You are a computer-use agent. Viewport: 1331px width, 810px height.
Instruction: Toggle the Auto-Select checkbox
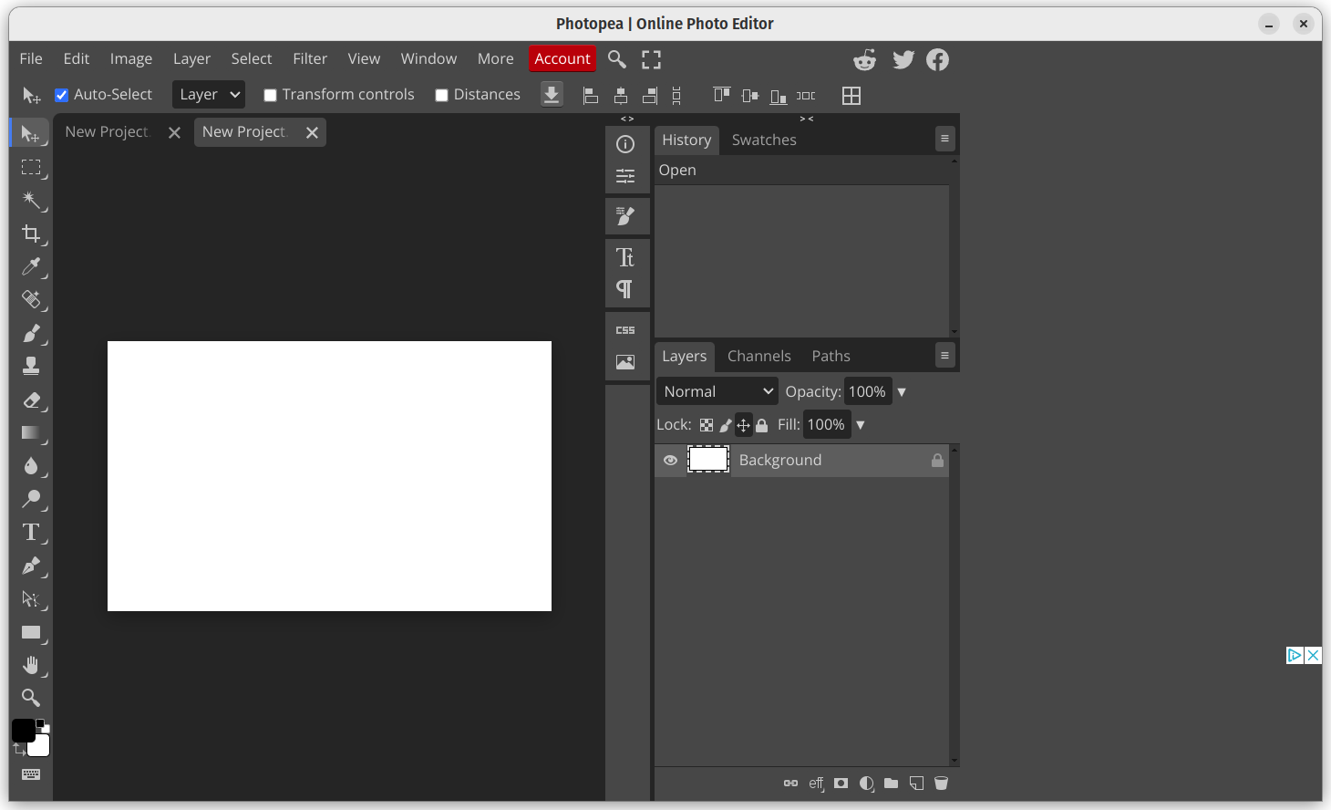tap(62, 95)
